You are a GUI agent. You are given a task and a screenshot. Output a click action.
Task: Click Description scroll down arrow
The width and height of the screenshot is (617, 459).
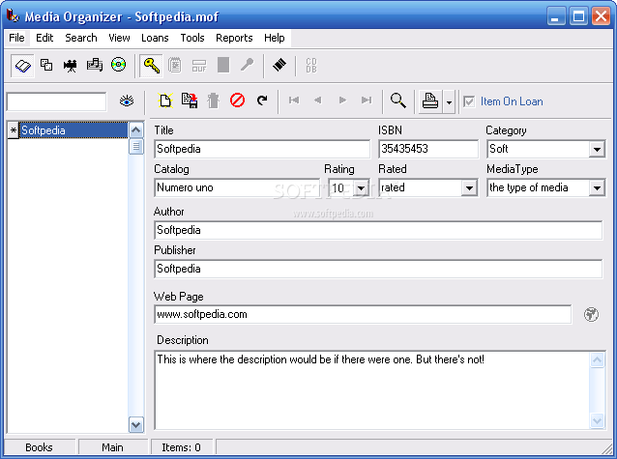[597, 421]
